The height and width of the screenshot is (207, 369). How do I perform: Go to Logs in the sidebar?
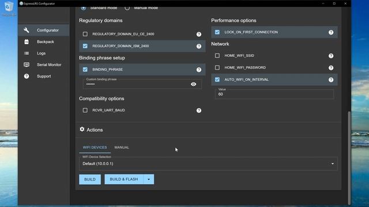pyautogui.click(x=44, y=53)
